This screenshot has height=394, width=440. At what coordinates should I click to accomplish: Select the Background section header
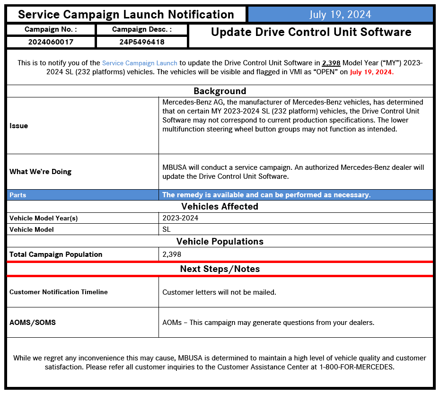220,91
